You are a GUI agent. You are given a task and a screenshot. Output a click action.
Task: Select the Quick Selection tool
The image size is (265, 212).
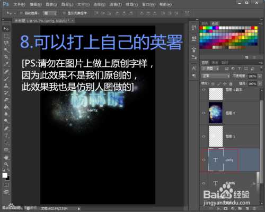[6, 50]
